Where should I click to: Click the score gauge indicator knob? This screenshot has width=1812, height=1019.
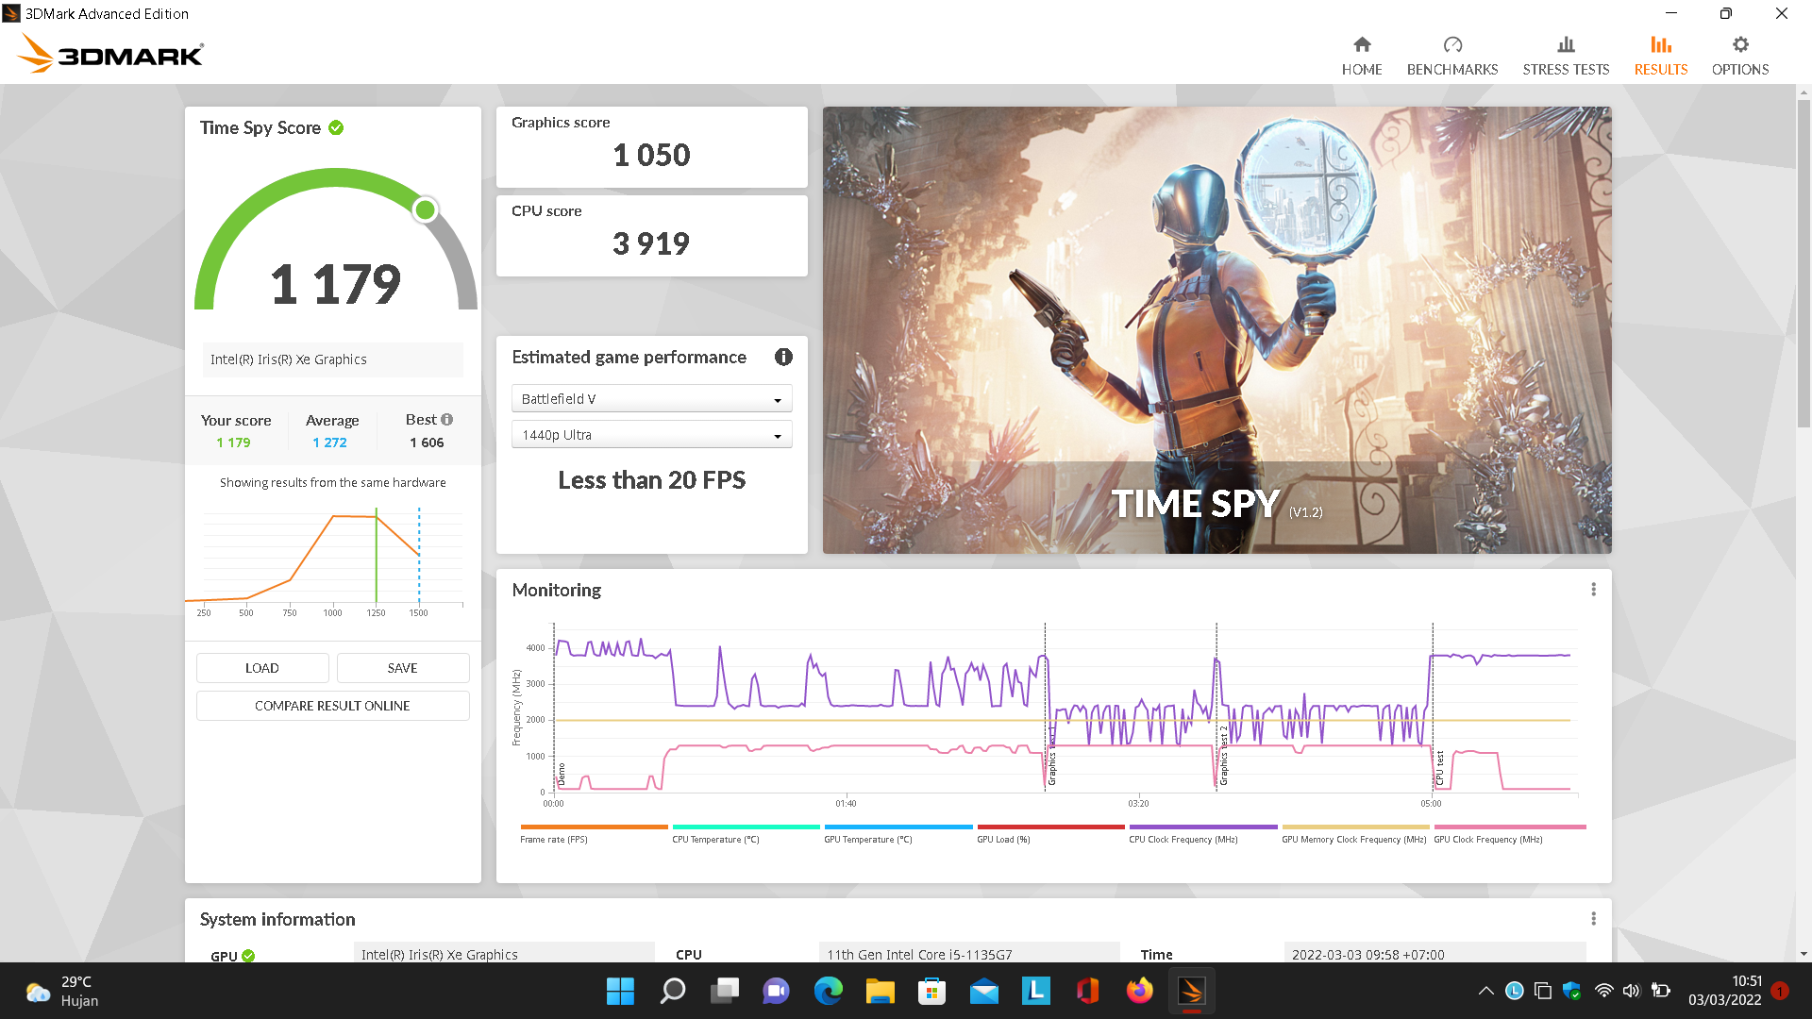426,209
